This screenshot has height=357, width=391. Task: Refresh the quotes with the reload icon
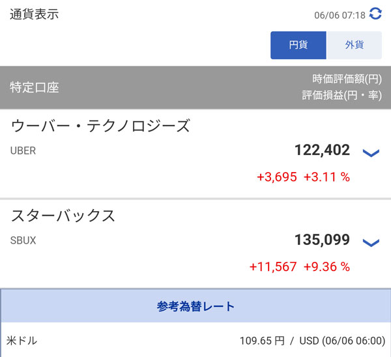coord(375,13)
